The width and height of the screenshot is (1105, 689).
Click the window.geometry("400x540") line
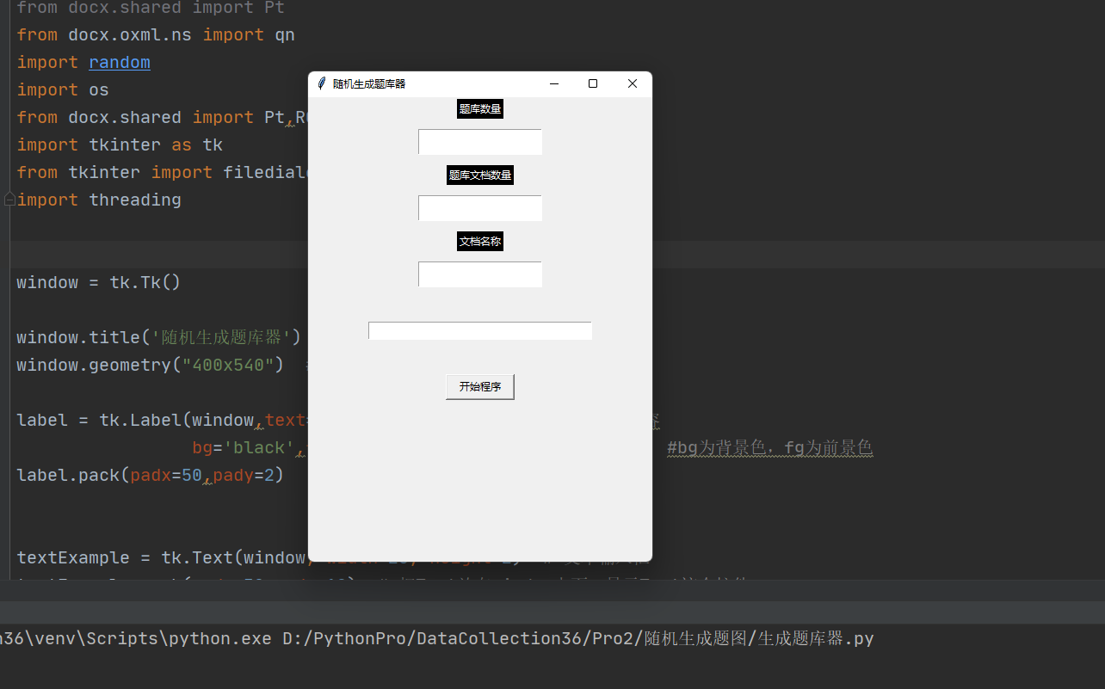pyautogui.click(x=150, y=365)
